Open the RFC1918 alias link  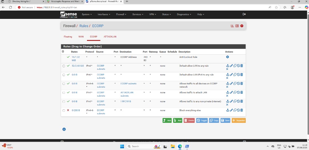[126, 101]
